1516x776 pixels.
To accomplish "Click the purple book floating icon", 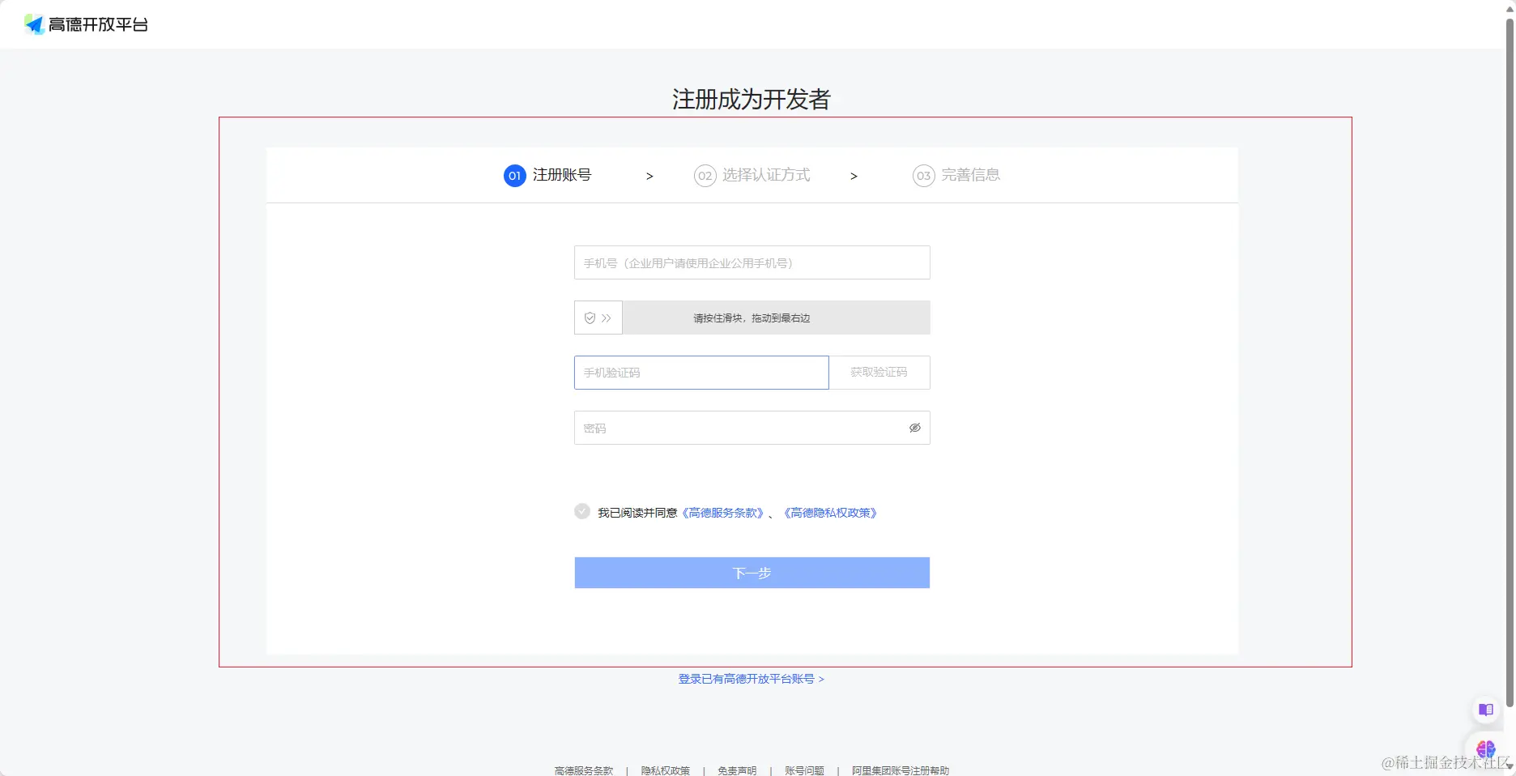I will (x=1486, y=710).
